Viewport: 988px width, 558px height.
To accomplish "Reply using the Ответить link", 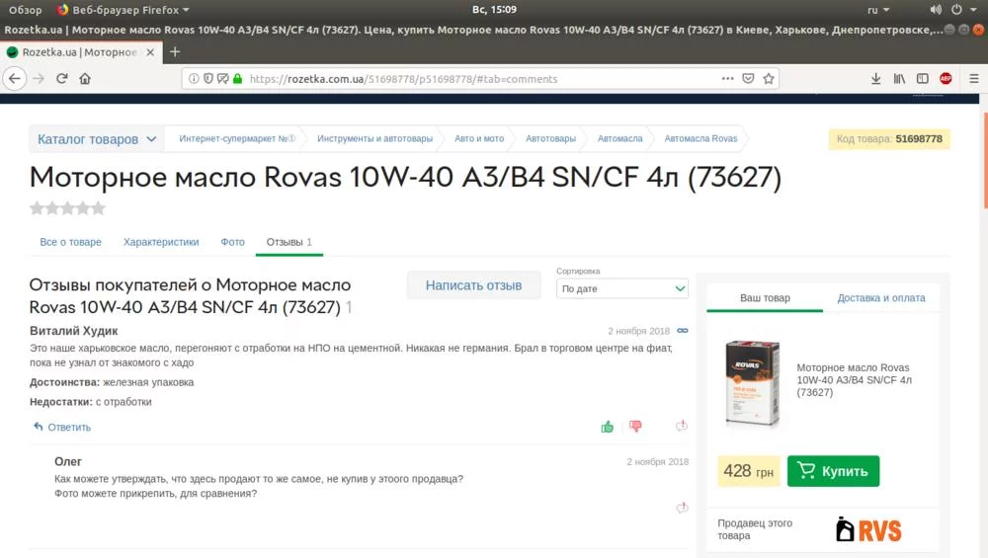I will (62, 427).
